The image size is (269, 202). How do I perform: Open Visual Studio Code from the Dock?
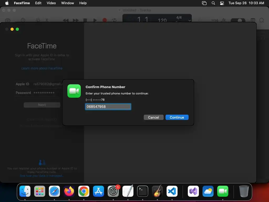tap(172, 191)
